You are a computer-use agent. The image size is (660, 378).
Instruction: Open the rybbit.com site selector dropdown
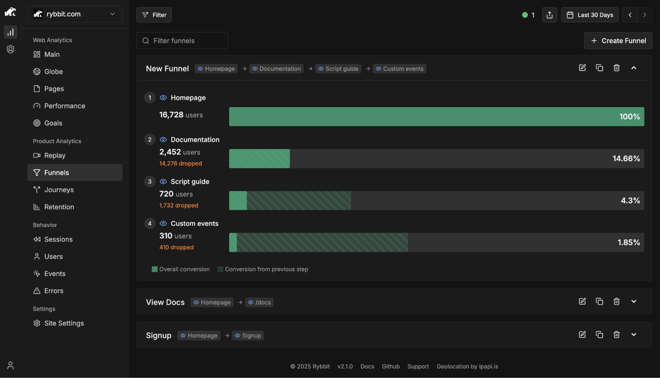click(x=74, y=14)
